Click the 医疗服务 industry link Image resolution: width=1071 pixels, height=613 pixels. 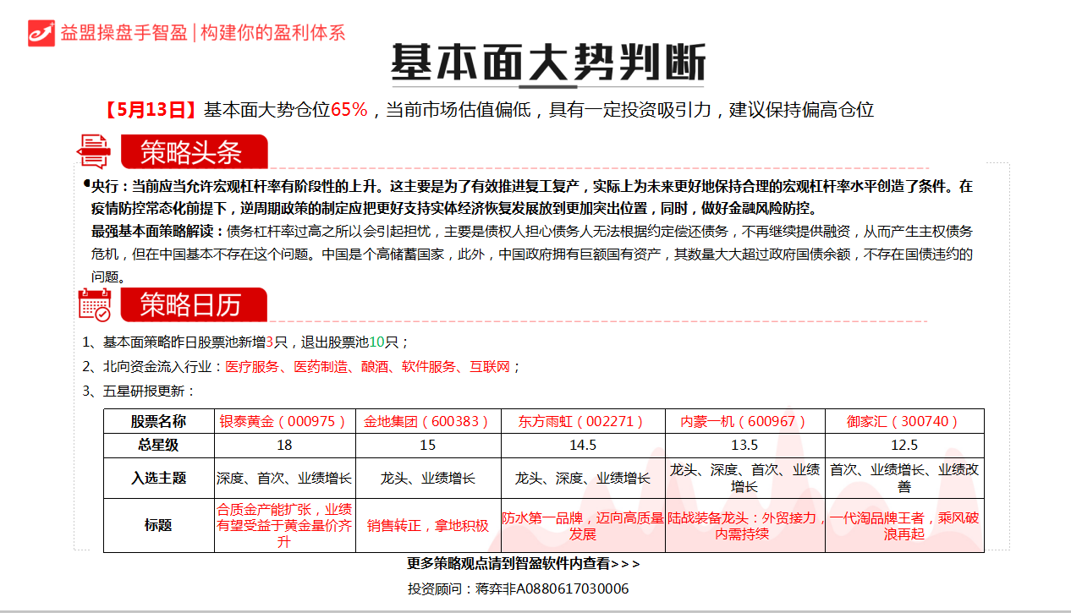click(x=252, y=367)
